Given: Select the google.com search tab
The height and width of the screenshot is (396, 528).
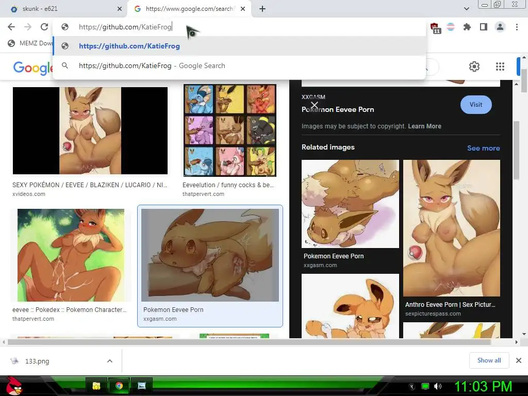Looking at the screenshot, I should 189,9.
